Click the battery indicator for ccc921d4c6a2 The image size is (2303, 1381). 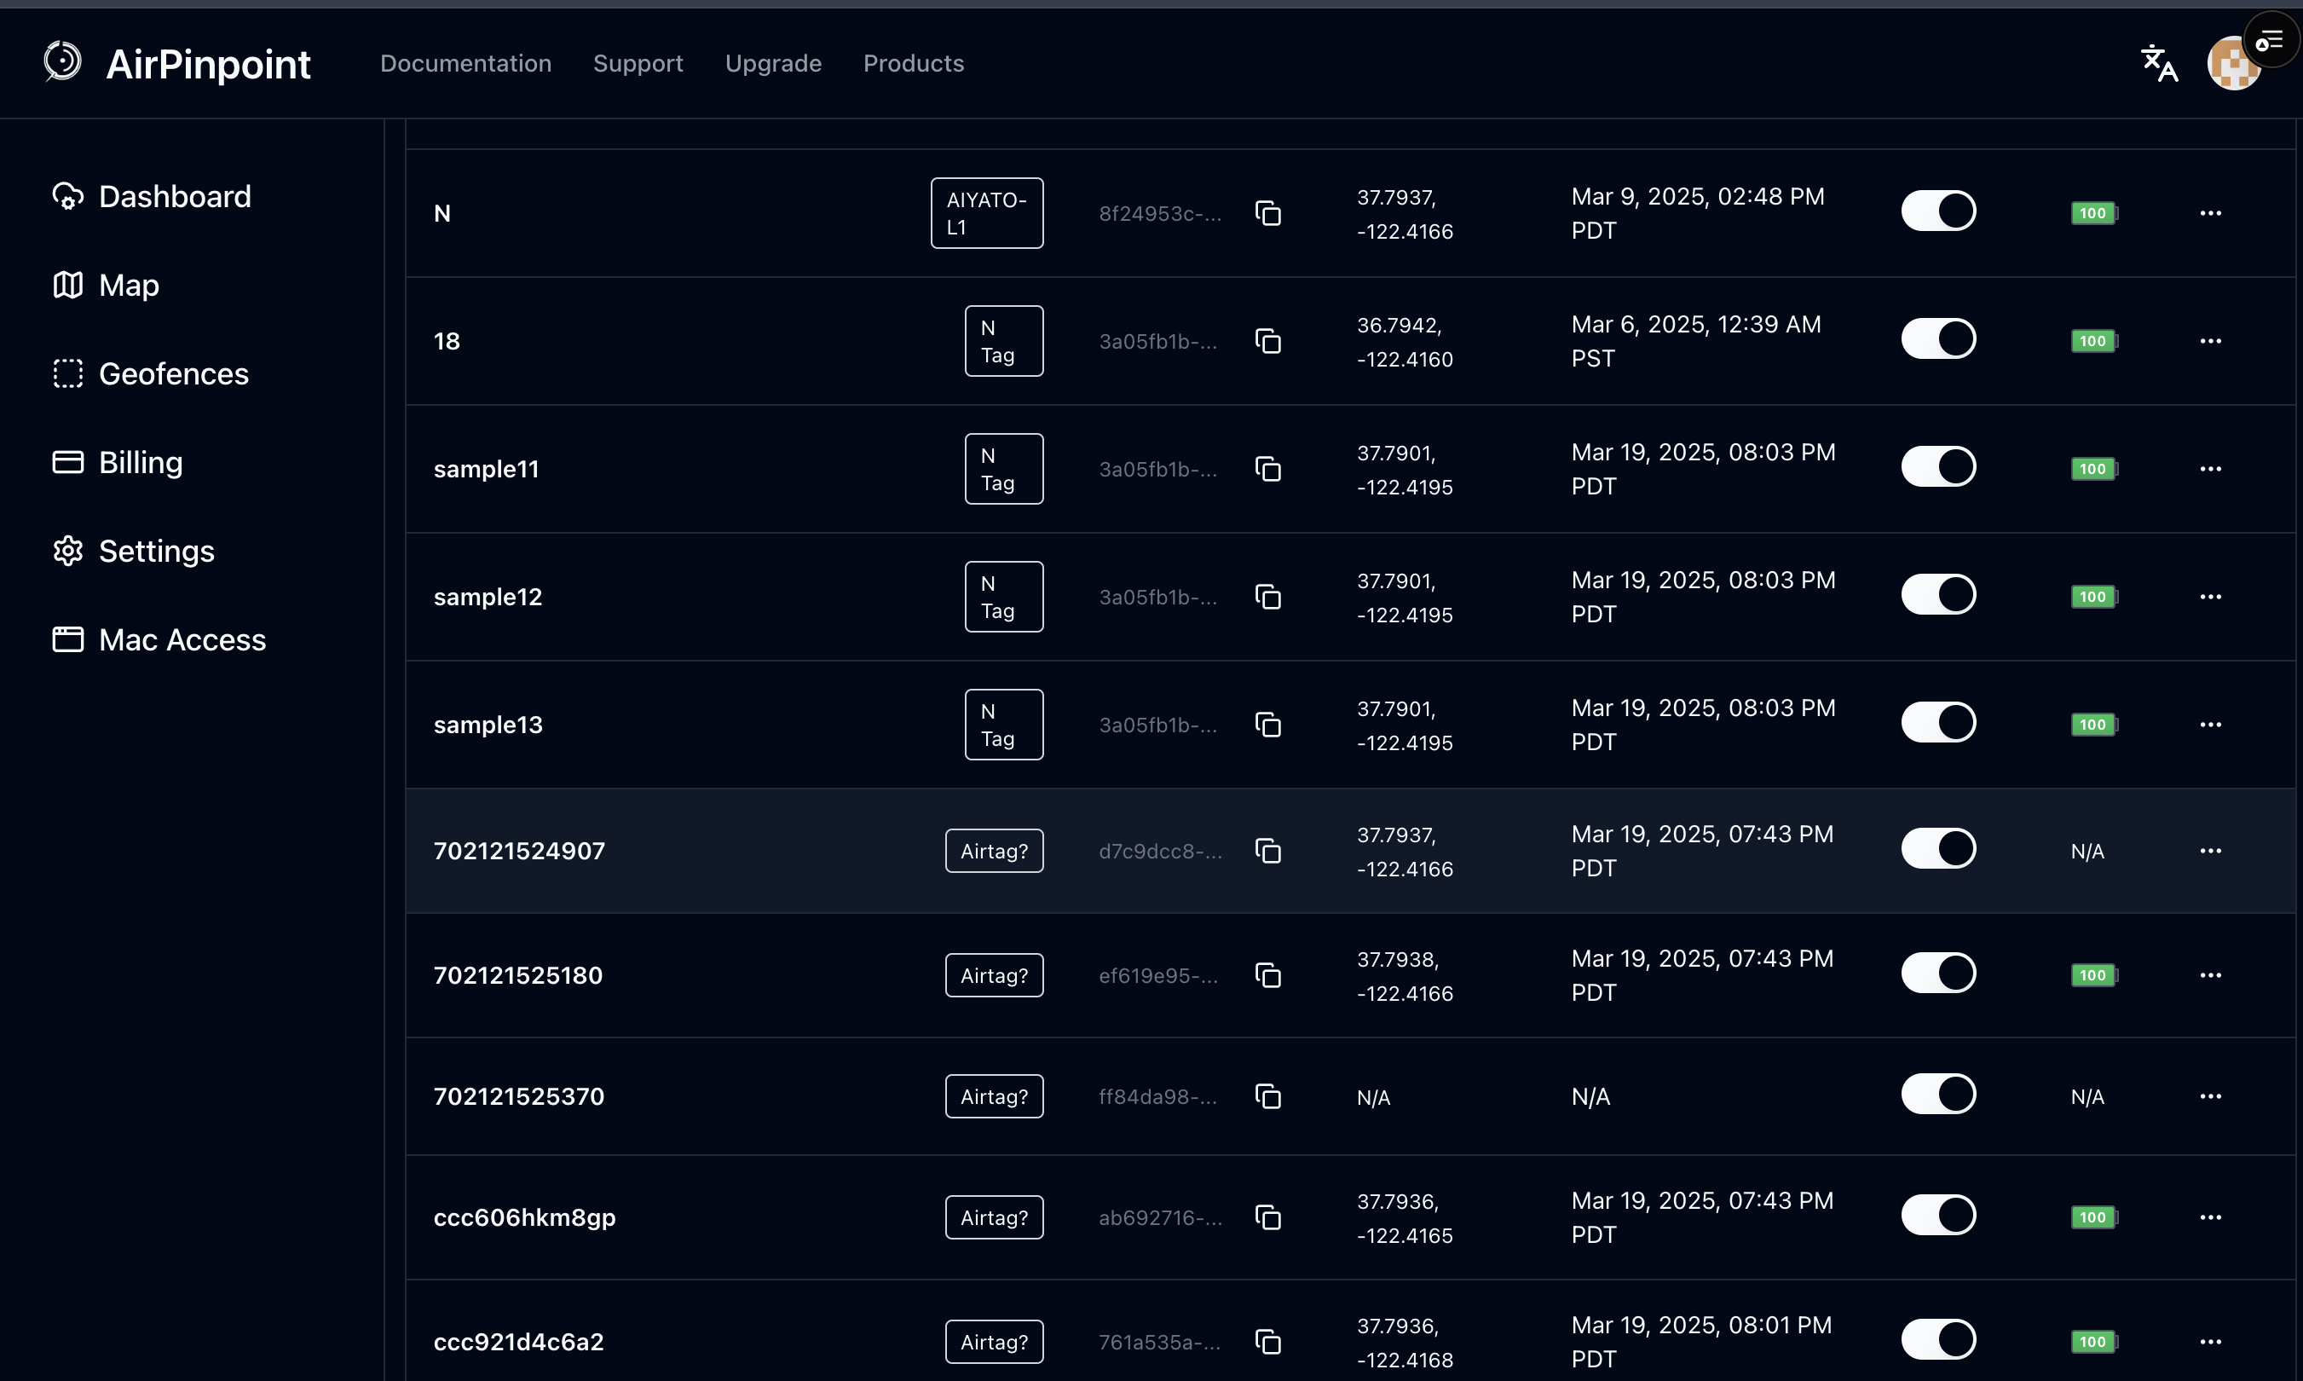[2093, 1341]
